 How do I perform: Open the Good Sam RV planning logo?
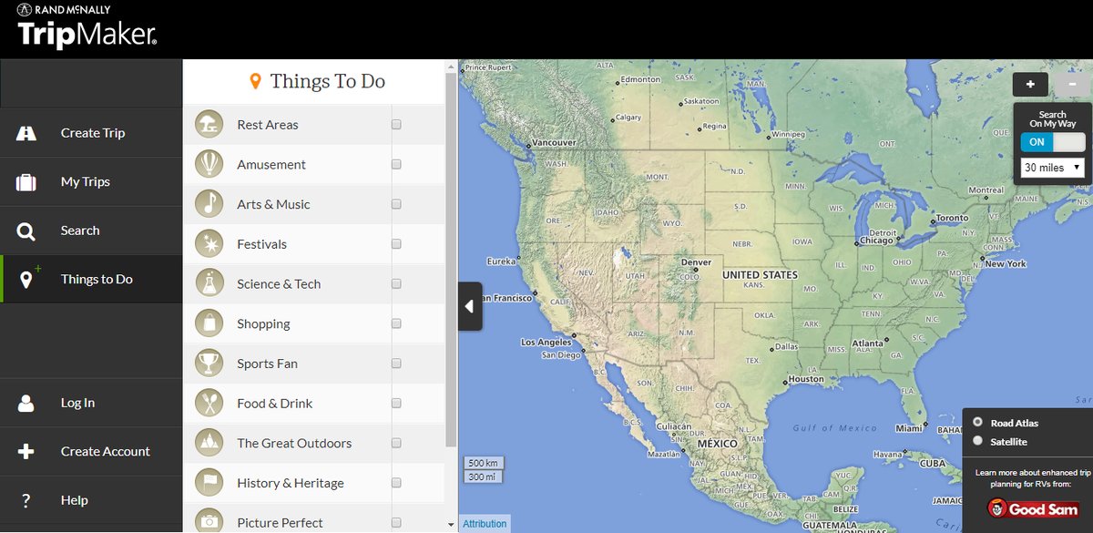1031,509
